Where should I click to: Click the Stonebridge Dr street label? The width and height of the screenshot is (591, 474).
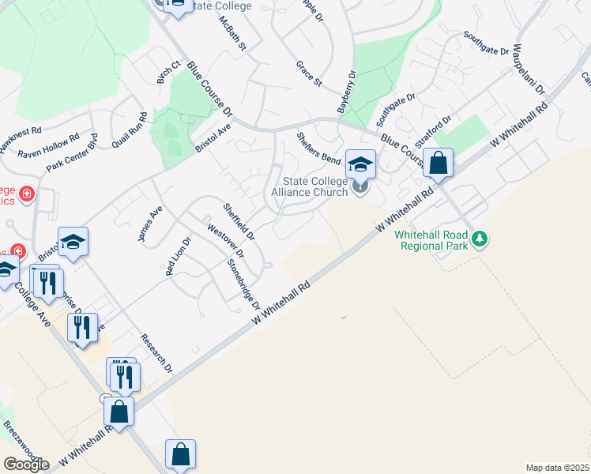243,285
